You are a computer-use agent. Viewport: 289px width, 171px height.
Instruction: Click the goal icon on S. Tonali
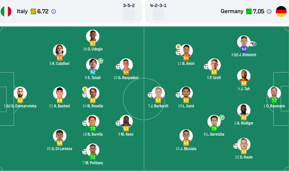click(x=100, y=61)
